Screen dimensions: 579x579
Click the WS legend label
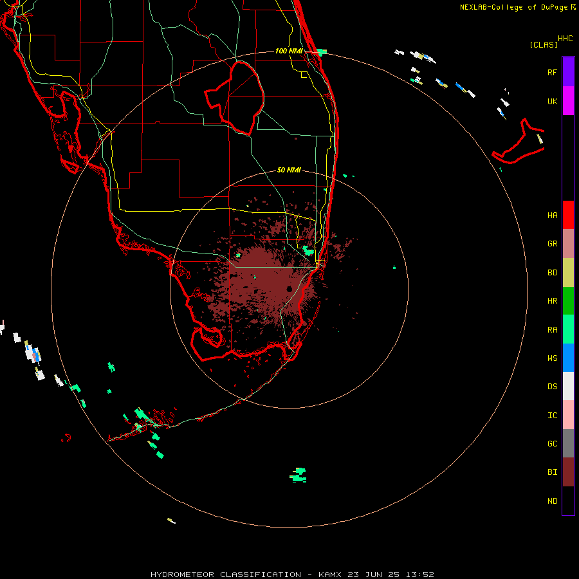552,358
